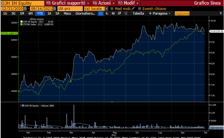Image resolution: width=224 pixels, height=138 pixels.
Task: Select the 1G time range tab
Action: (5, 13)
